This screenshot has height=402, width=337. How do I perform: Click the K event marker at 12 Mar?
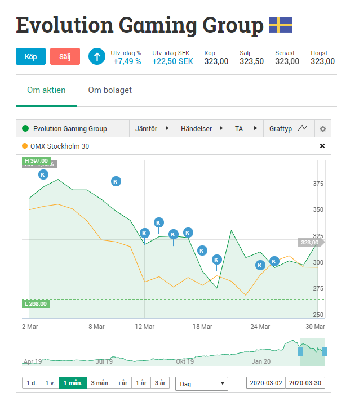coord(144,233)
